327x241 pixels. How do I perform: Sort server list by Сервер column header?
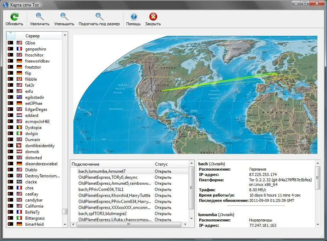coord(43,36)
